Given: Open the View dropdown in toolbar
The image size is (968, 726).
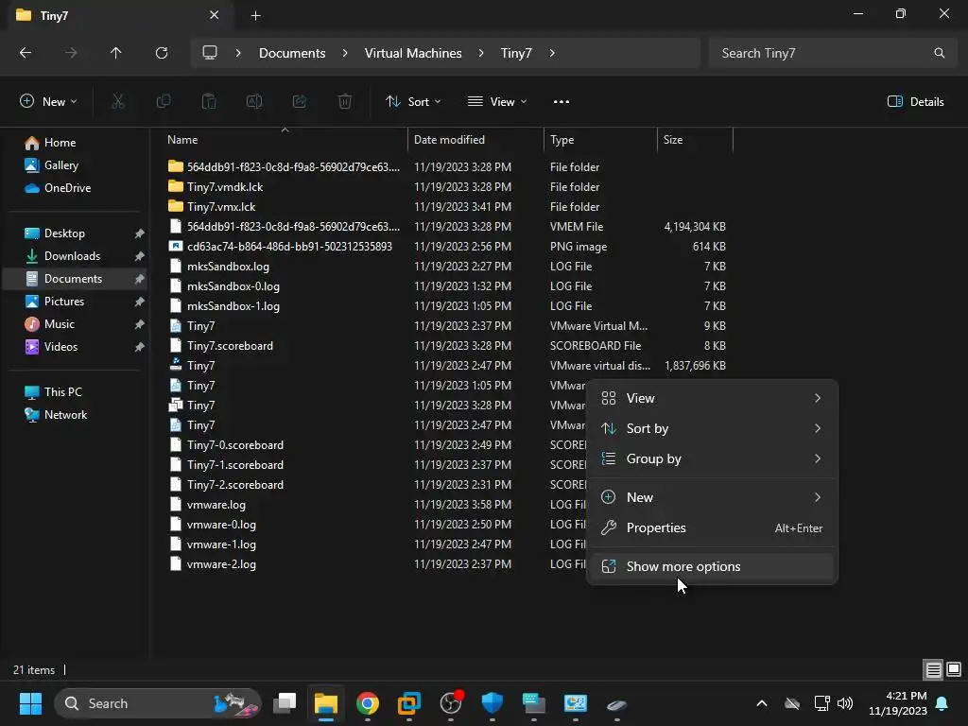Looking at the screenshot, I should [x=497, y=102].
